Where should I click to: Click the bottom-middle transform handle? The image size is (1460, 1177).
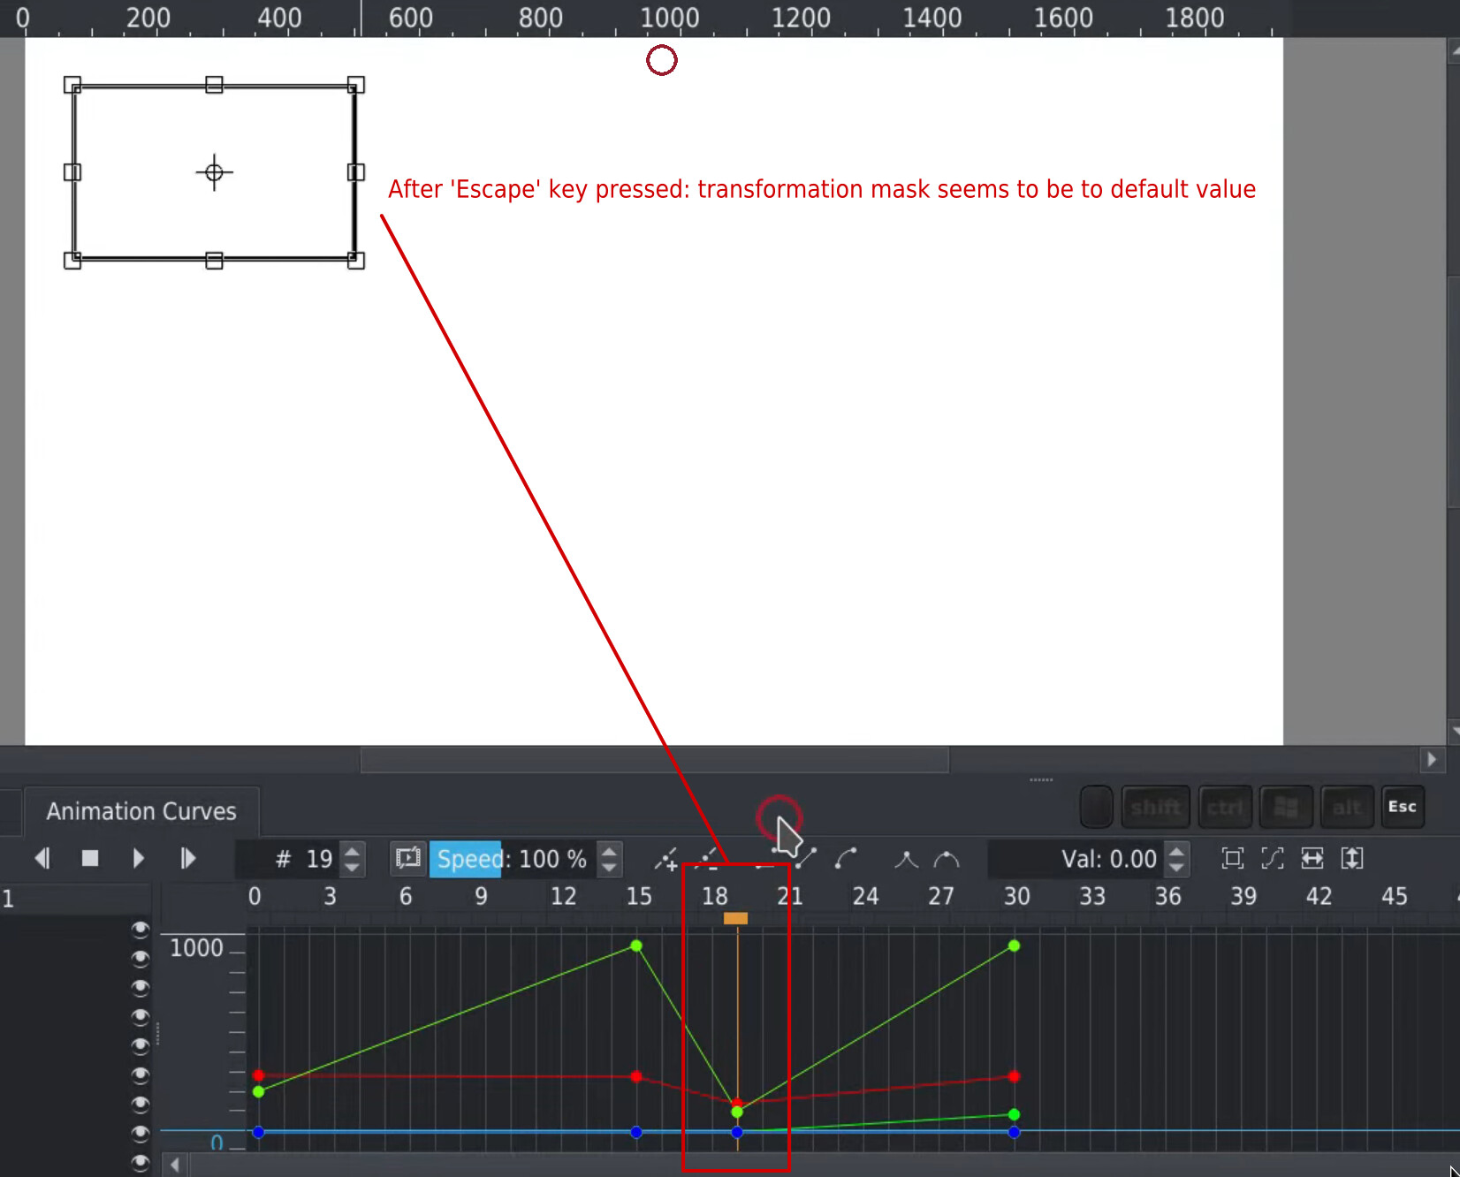click(x=214, y=260)
